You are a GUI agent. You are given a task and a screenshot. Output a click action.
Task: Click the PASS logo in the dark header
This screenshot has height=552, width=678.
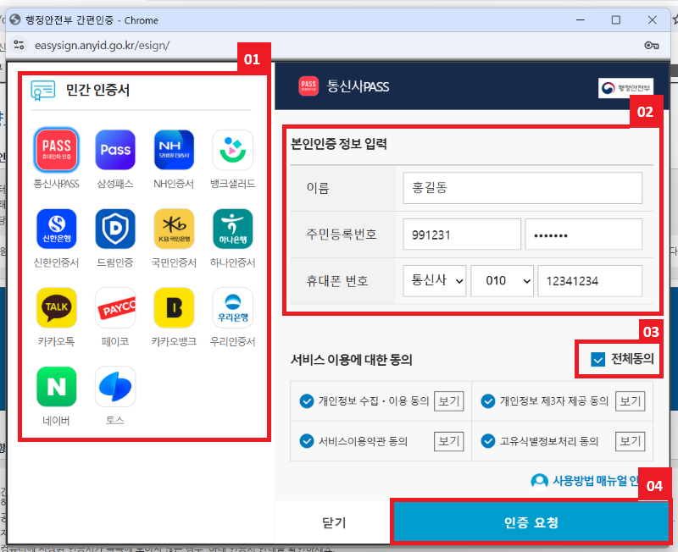308,86
